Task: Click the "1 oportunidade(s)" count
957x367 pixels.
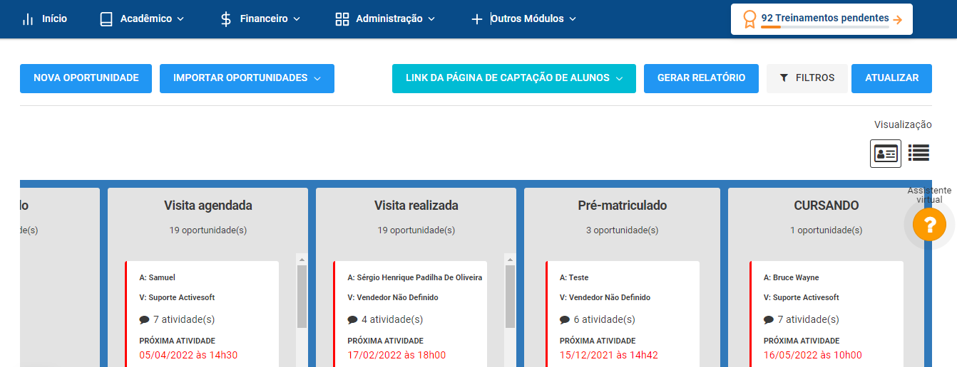Action: [x=826, y=230]
